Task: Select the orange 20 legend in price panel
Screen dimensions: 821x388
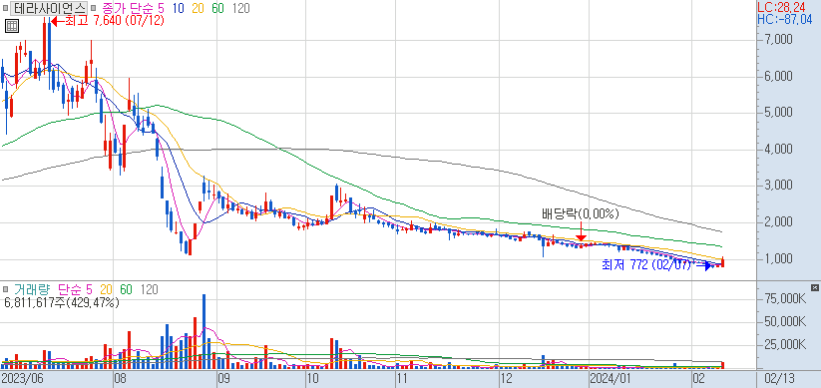Action: point(199,8)
